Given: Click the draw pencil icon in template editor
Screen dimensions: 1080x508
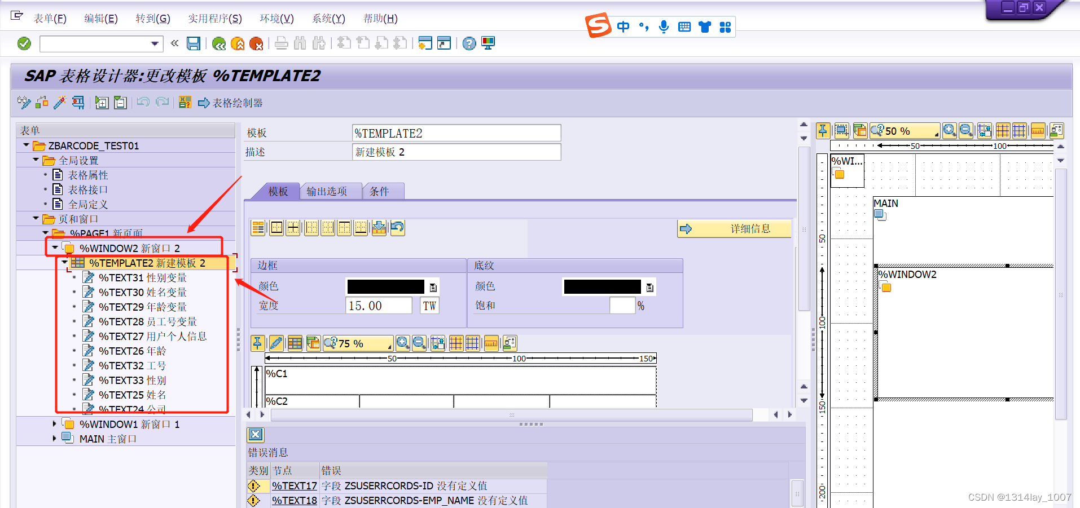Looking at the screenshot, I should point(276,343).
